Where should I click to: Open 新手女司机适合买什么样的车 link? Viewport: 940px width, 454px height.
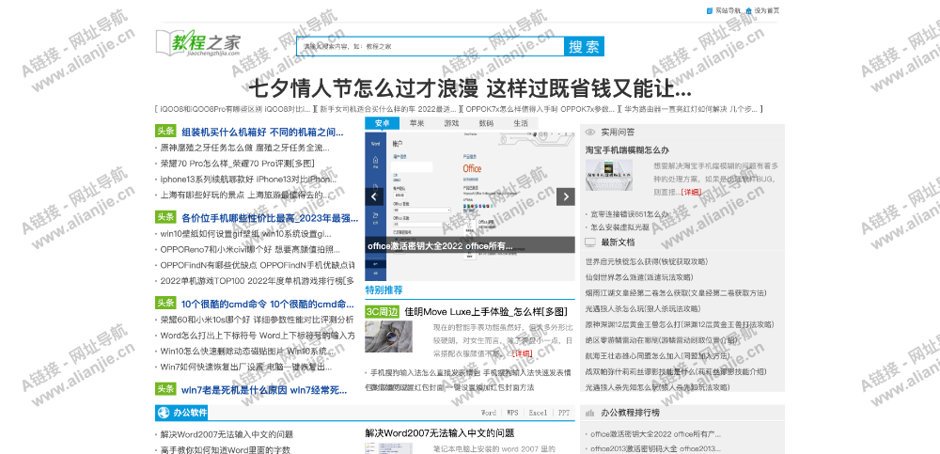point(388,109)
